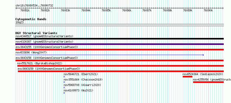Select the blue nsv5968708 insertion marker
Screen dimensions: 231x103
tap(64, 88)
